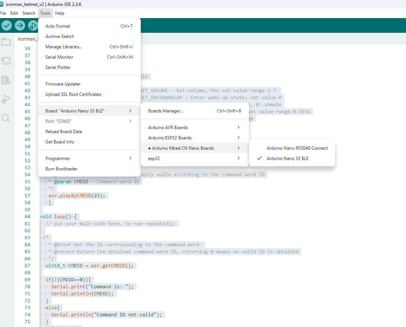406x327 pixels.
Task: Click the "@brief Get the ID" comment line
Action: [124, 244]
